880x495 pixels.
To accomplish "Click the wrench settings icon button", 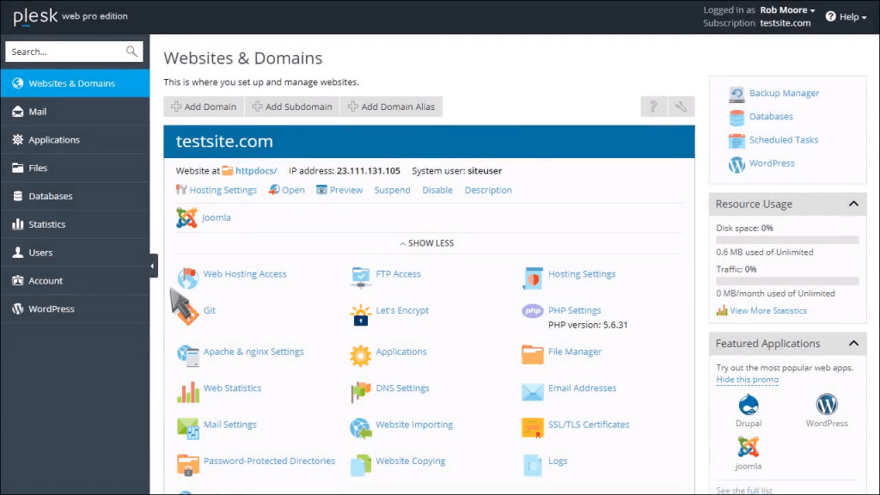I will (x=681, y=107).
